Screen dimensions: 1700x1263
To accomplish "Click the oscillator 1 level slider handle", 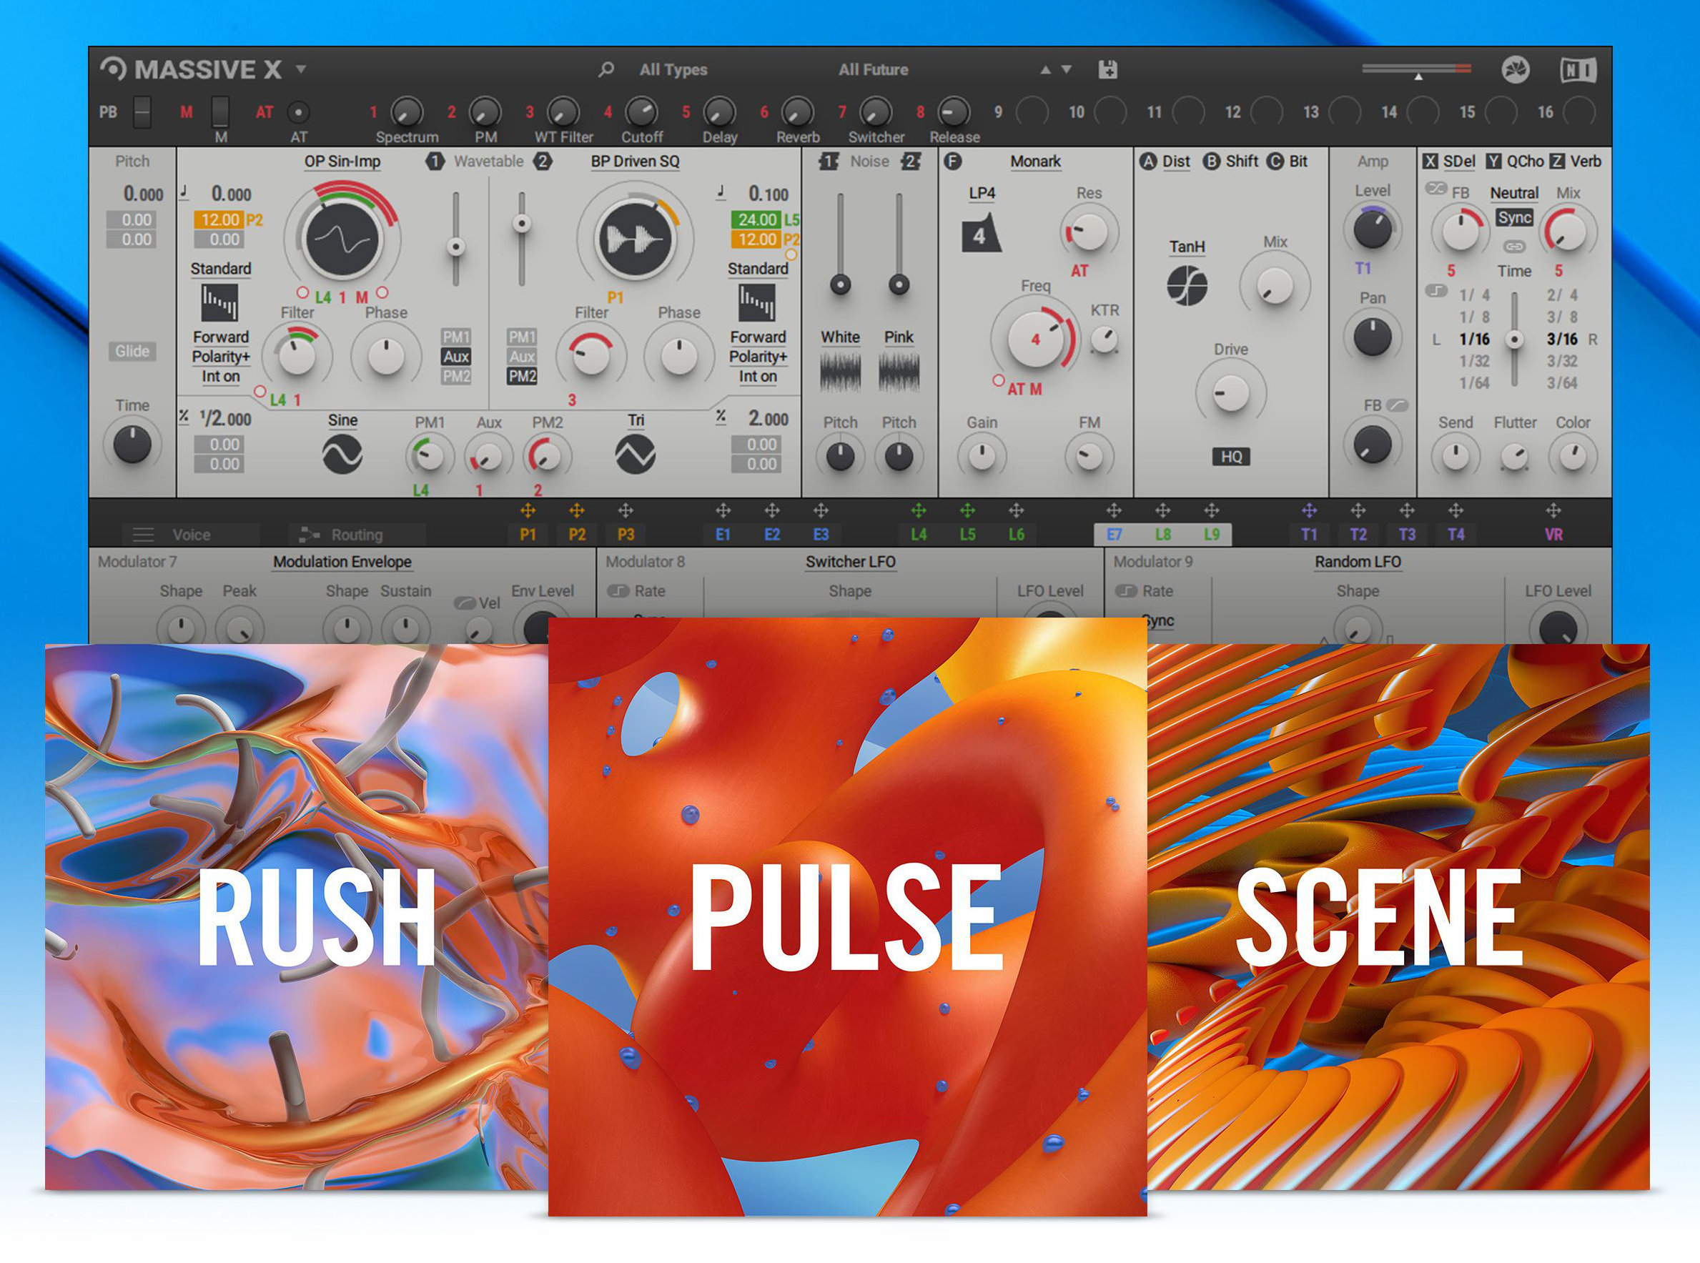I will (x=456, y=247).
